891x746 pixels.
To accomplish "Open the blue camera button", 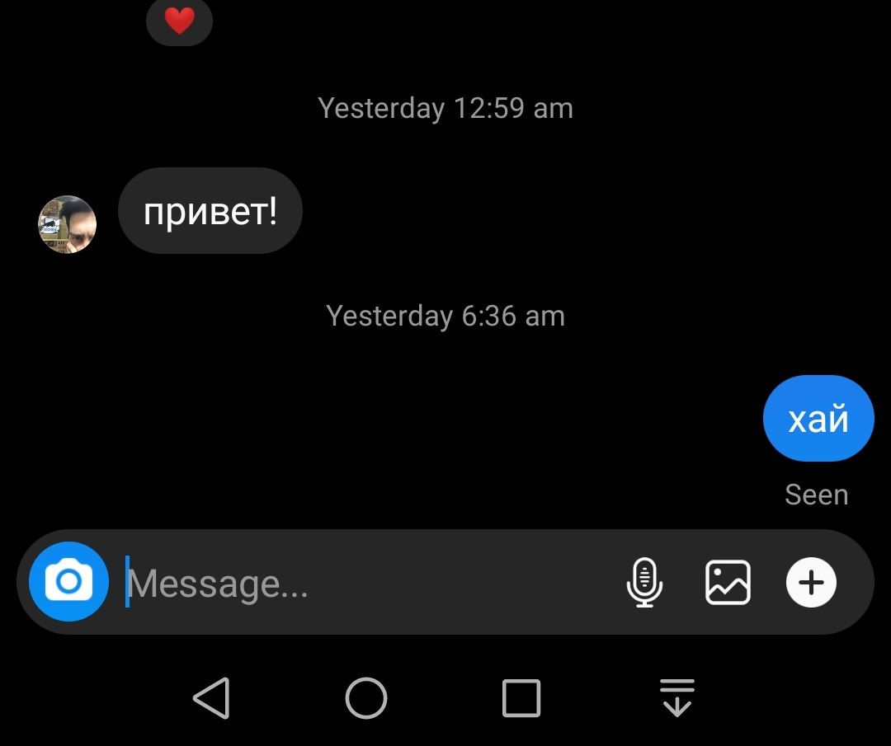I will (x=68, y=581).
